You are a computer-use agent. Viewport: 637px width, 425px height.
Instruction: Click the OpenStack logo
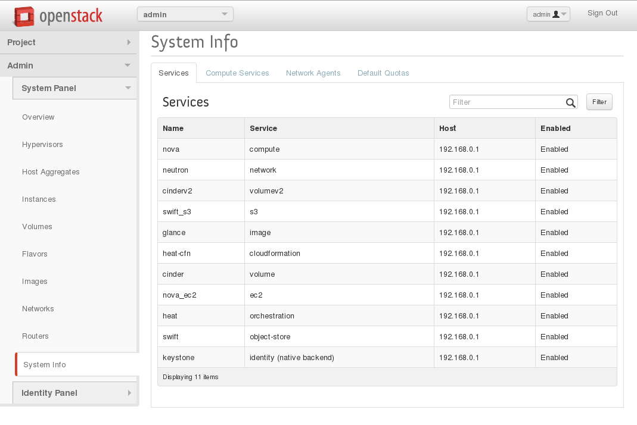tap(58, 16)
